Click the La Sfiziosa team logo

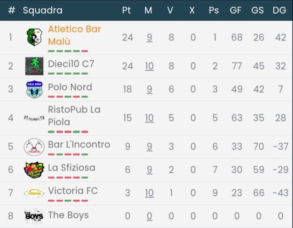point(34,170)
